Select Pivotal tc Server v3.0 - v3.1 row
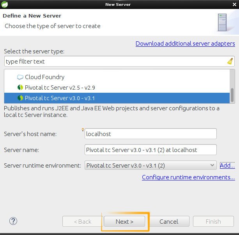This screenshot has height=235, width=239. click(x=117, y=98)
